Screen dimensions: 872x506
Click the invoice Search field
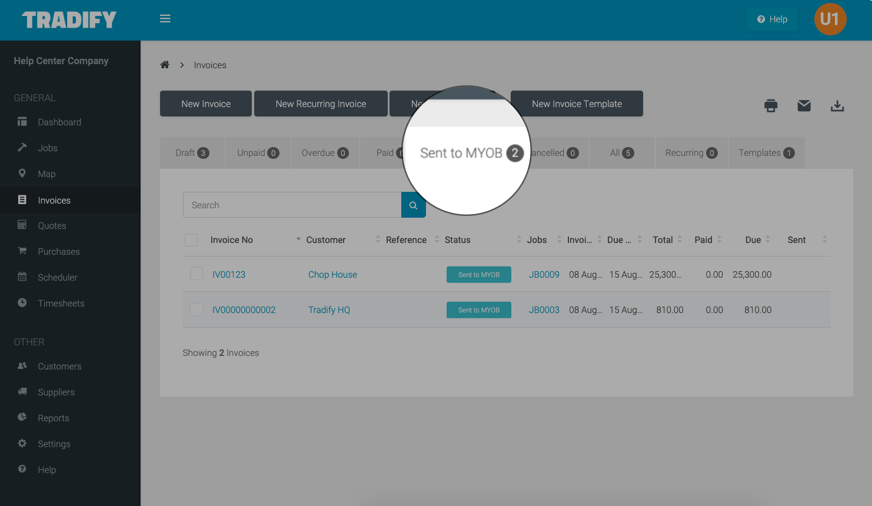(x=292, y=205)
